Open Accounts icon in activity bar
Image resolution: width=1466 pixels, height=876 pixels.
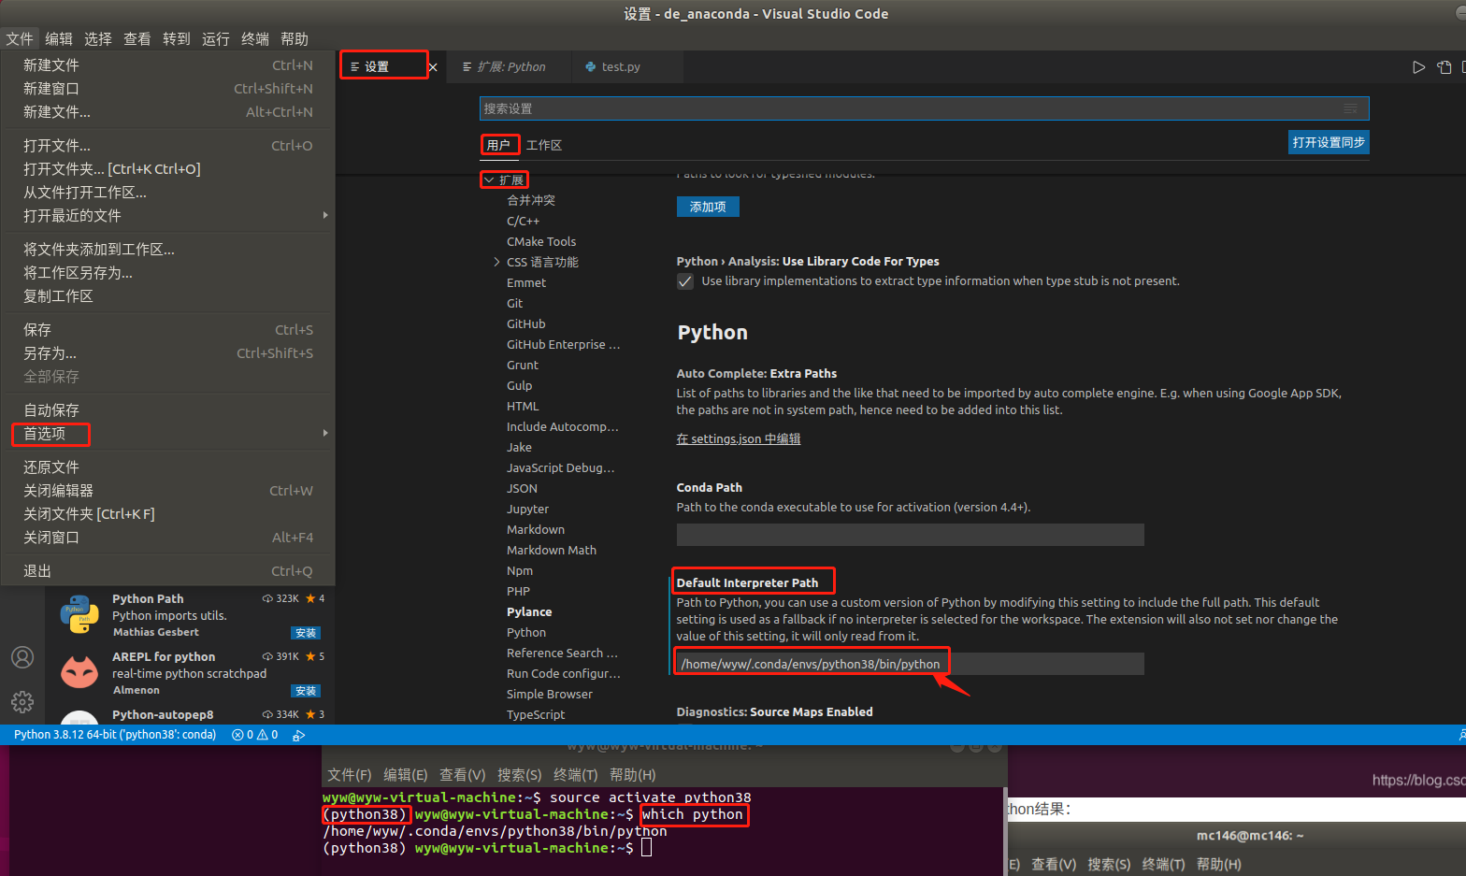tap(22, 657)
